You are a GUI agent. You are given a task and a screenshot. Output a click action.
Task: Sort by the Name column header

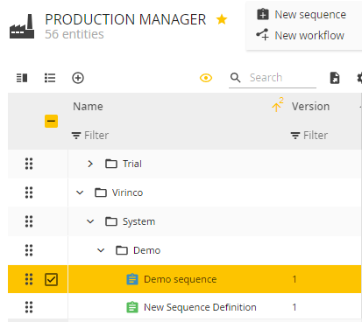click(88, 107)
